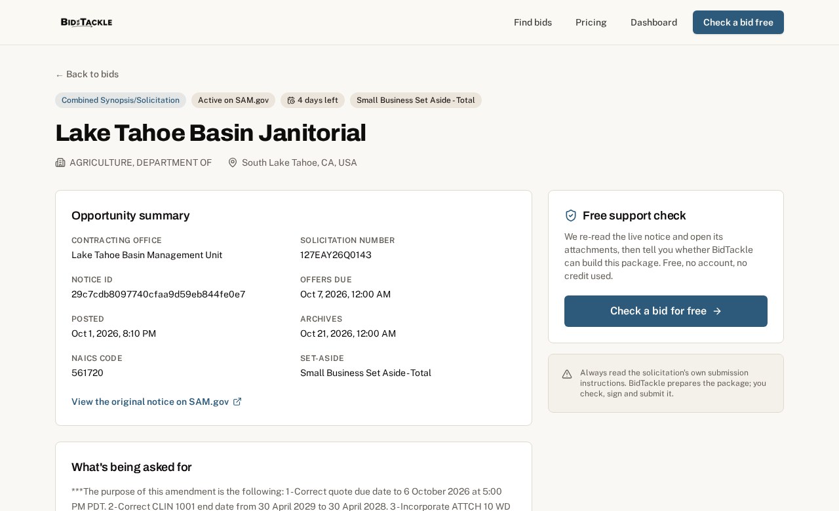Click the building icon beside AGRICULTURE, DEPARTMENT OF
This screenshot has height=511, width=839.
point(60,162)
